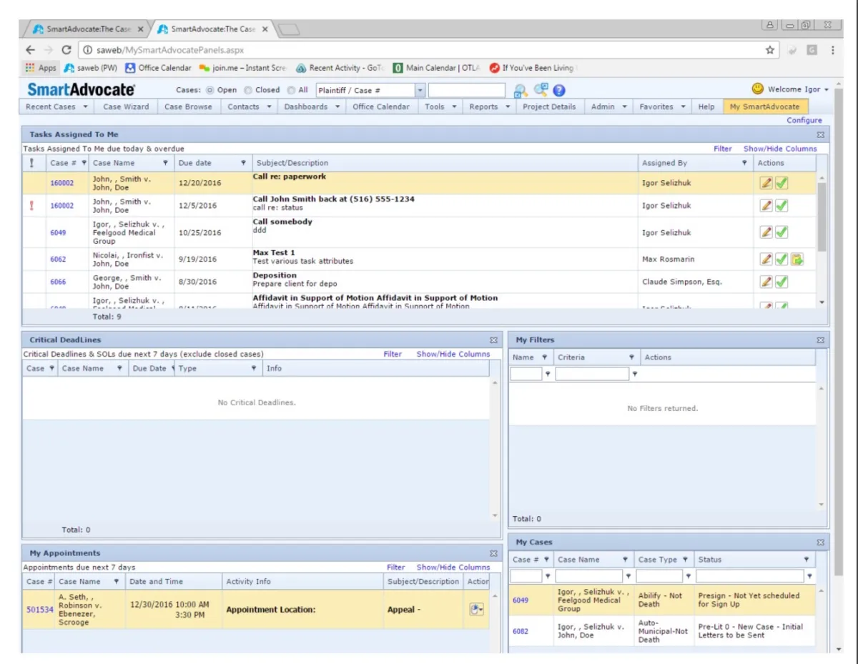Edit the 'Call re: paperwork' task
The width and height of the screenshot is (858, 664).
tap(766, 183)
